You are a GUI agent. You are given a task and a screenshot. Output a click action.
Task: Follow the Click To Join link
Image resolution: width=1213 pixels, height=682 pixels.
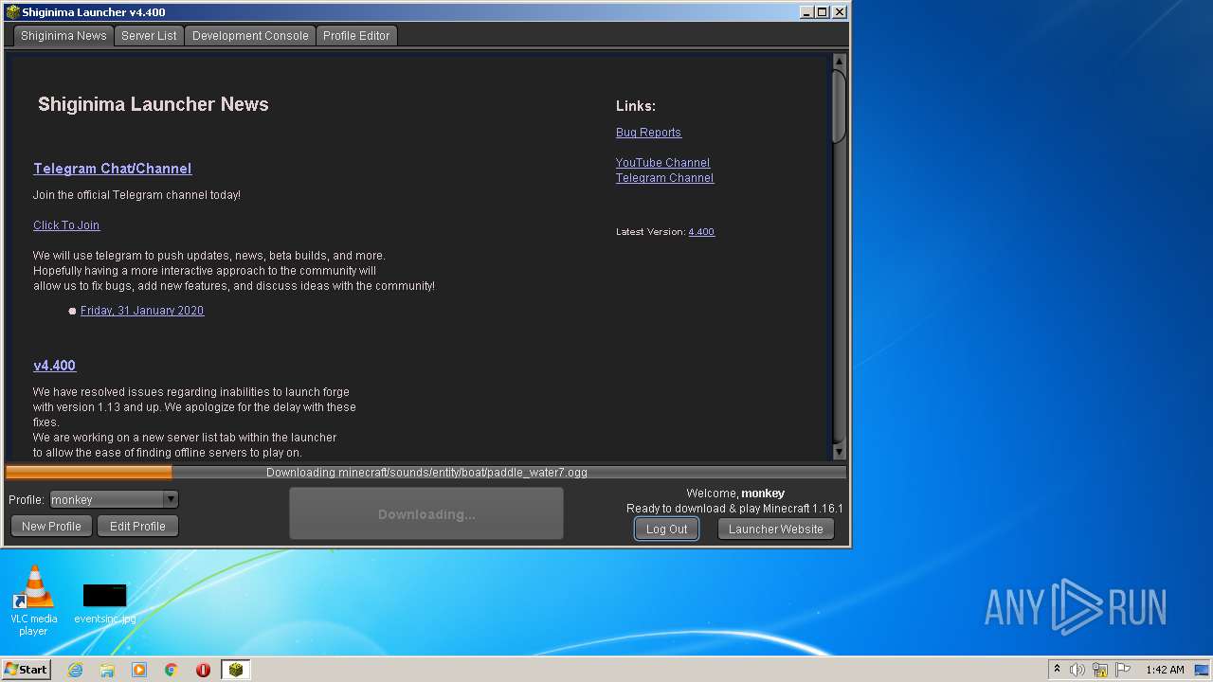pos(66,225)
